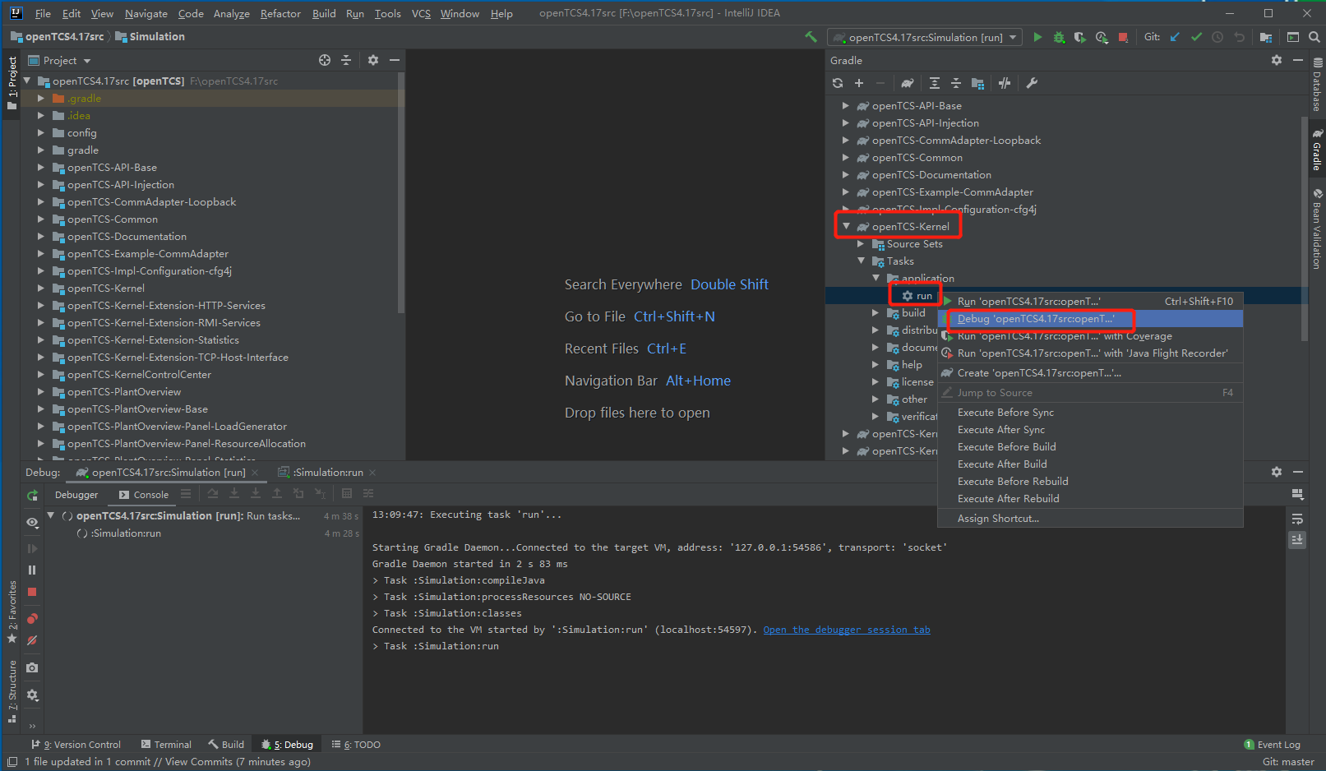Expand config folder in Project tree
Viewport: 1326px width, 771px height.
[x=40, y=132]
